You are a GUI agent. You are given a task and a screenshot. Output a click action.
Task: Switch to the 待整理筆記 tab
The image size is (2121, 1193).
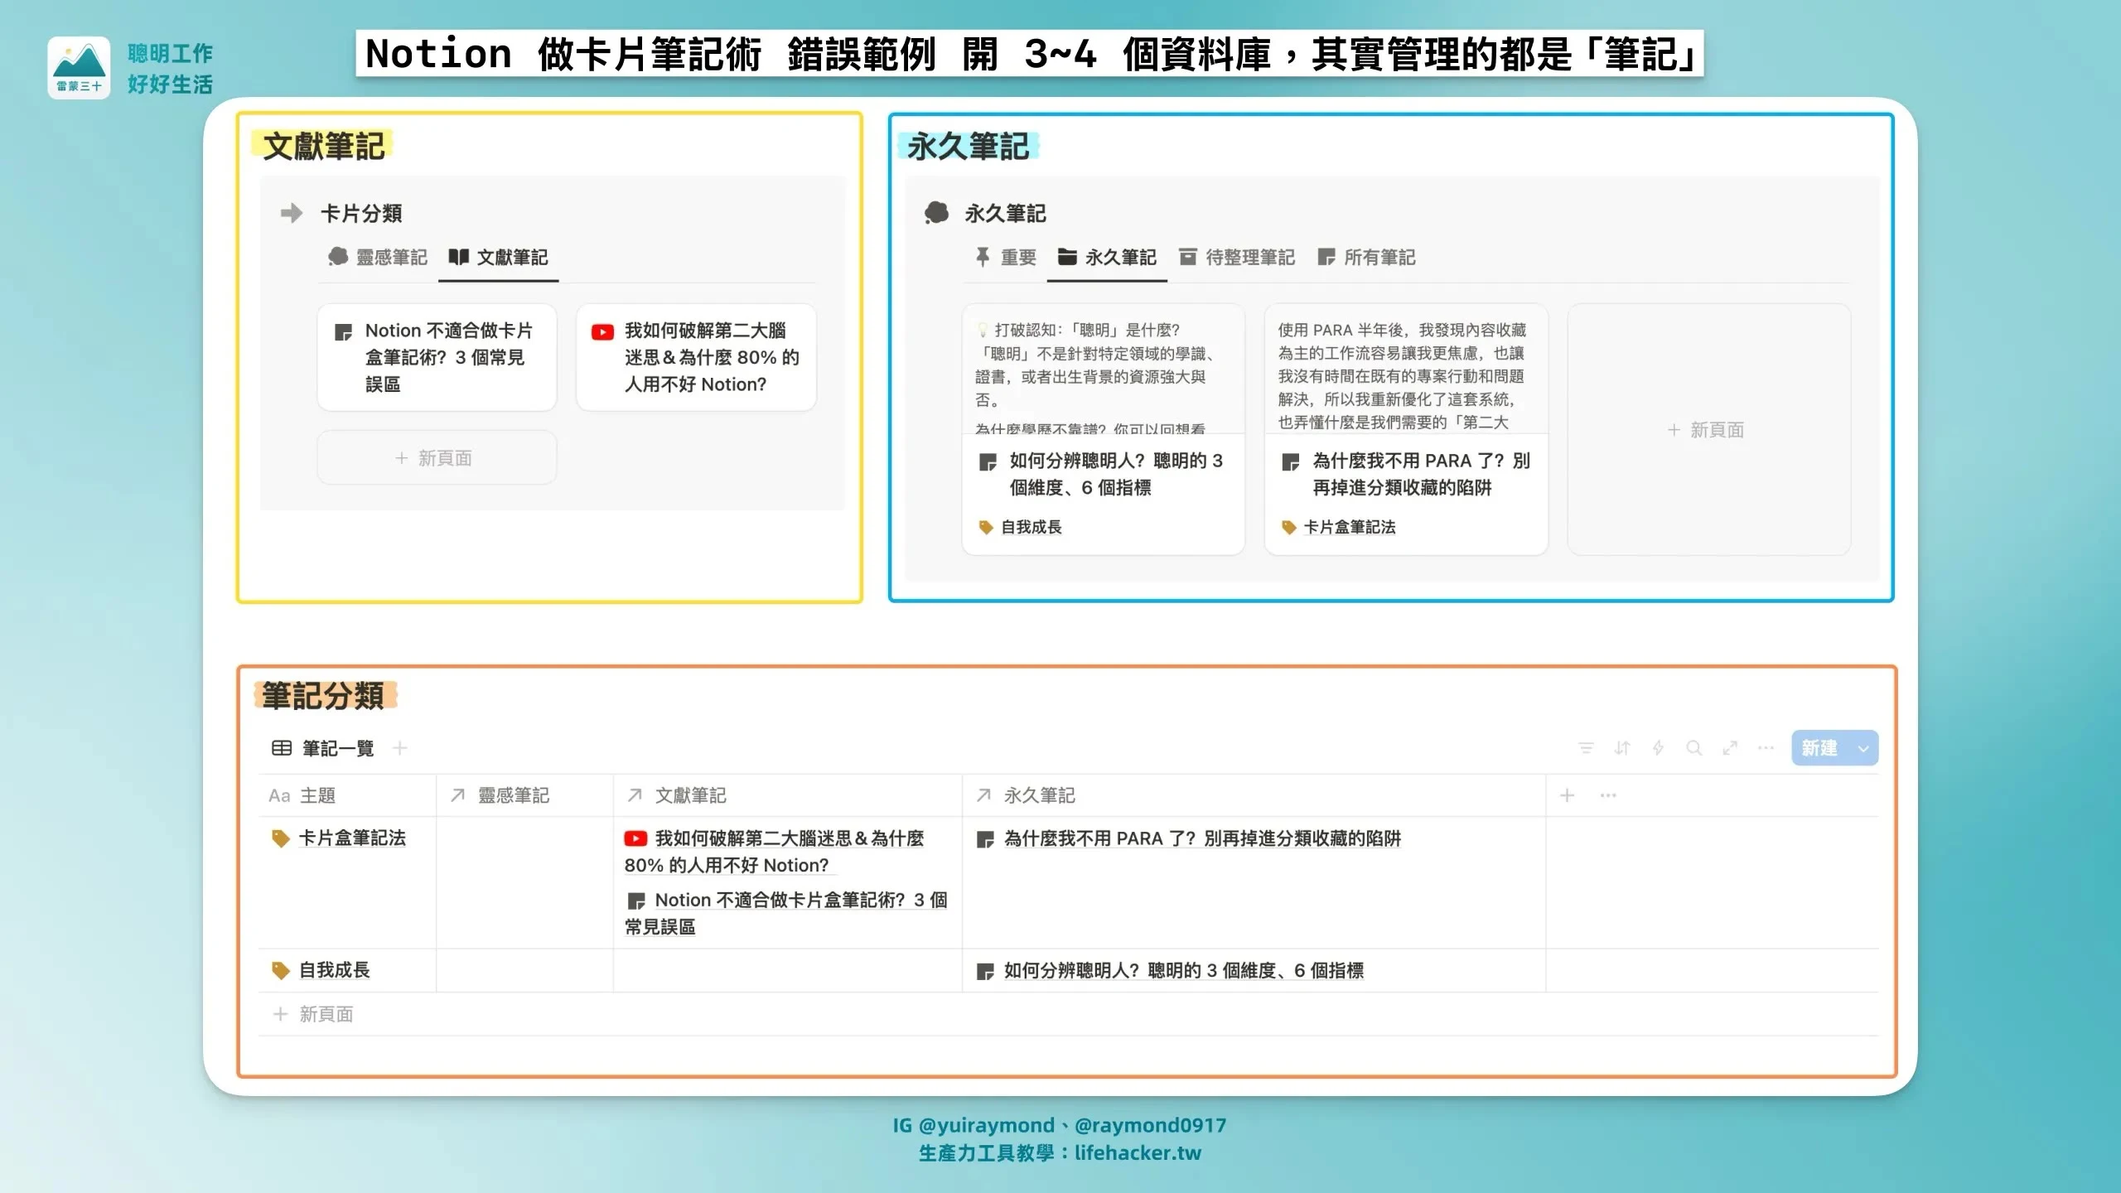pos(1237,258)
